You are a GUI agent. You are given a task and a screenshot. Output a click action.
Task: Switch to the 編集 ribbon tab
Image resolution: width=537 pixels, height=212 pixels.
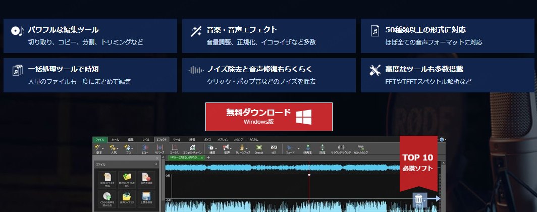pyautogui.click(x=131, y=140)
